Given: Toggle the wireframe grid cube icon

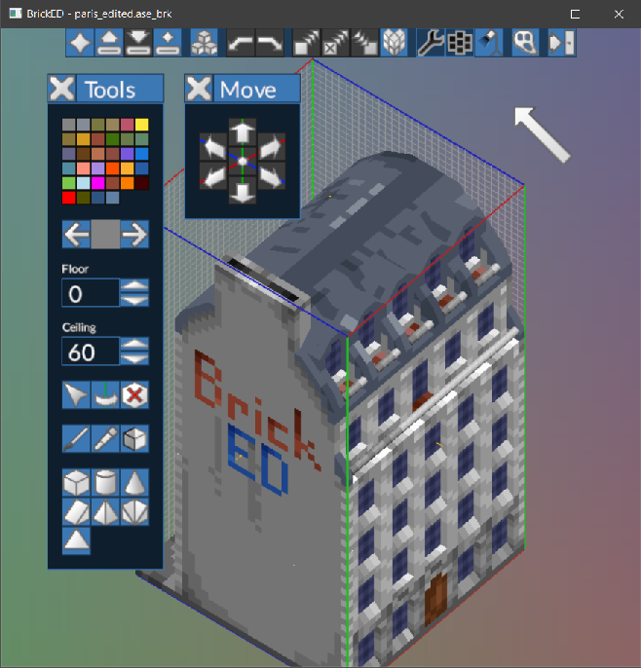Looking at the screenshot, I should coord(394,43).
